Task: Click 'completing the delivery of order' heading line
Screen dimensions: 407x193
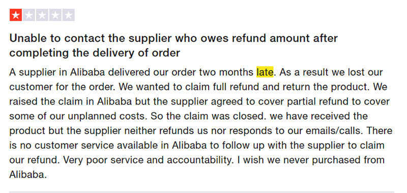Action: [x=95, y=53]
